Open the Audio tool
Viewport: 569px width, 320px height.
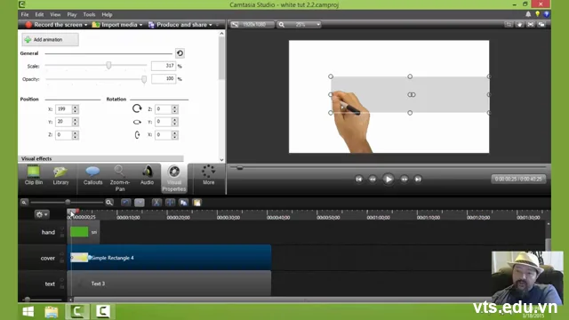[147, 175]
